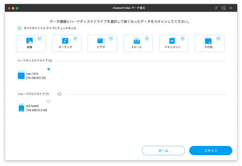Screen dimensions: 242x166
Task: Close the window with red button
Action: [x=9, y=8]
